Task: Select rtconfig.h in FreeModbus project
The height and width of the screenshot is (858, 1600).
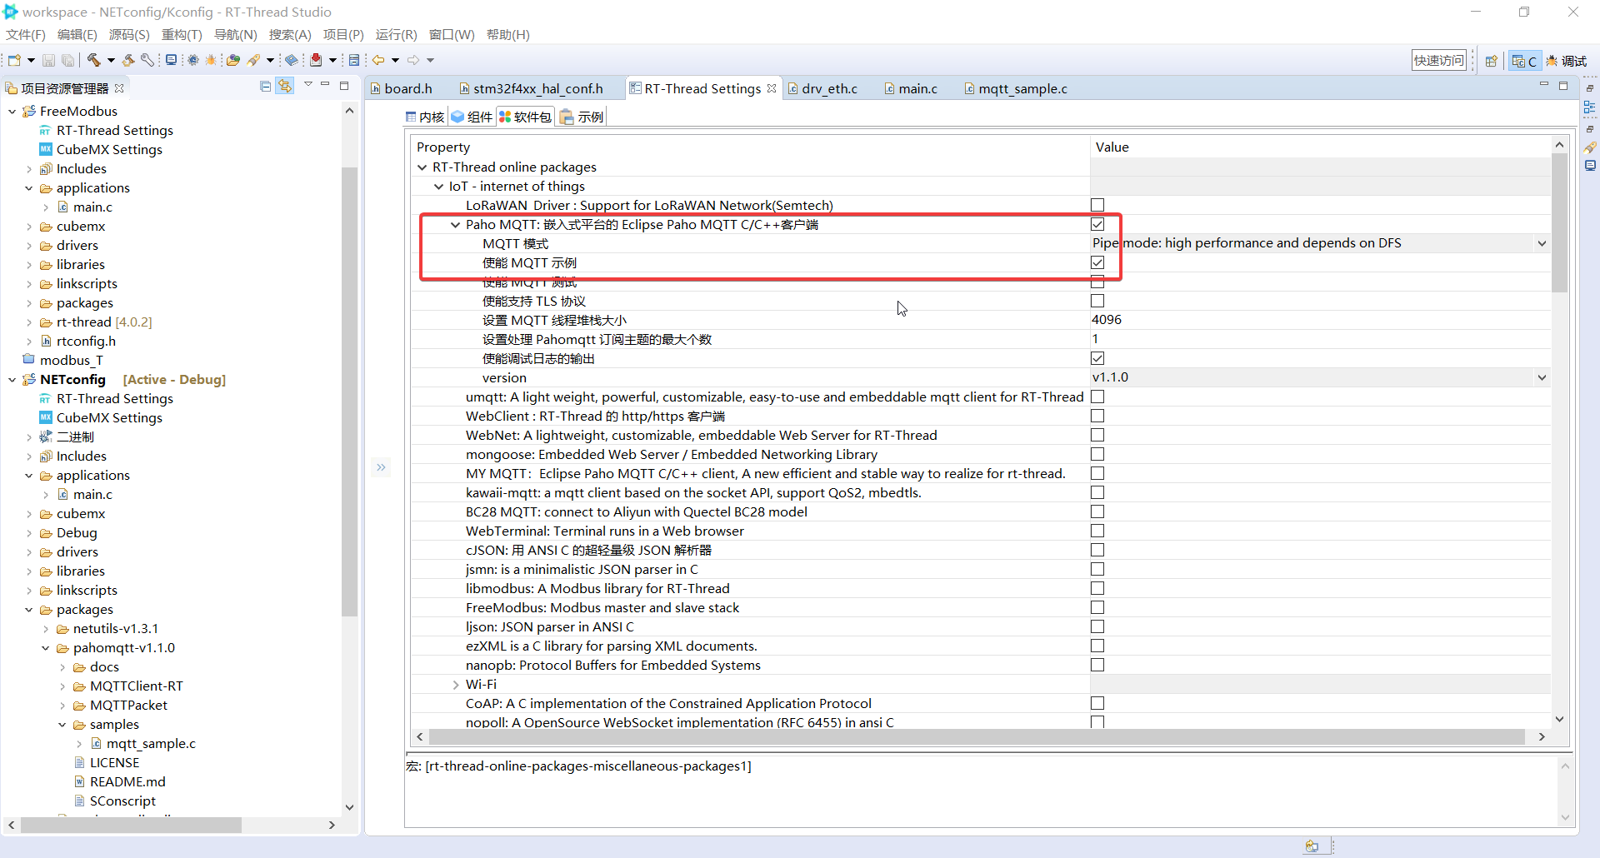Action: 86,342
